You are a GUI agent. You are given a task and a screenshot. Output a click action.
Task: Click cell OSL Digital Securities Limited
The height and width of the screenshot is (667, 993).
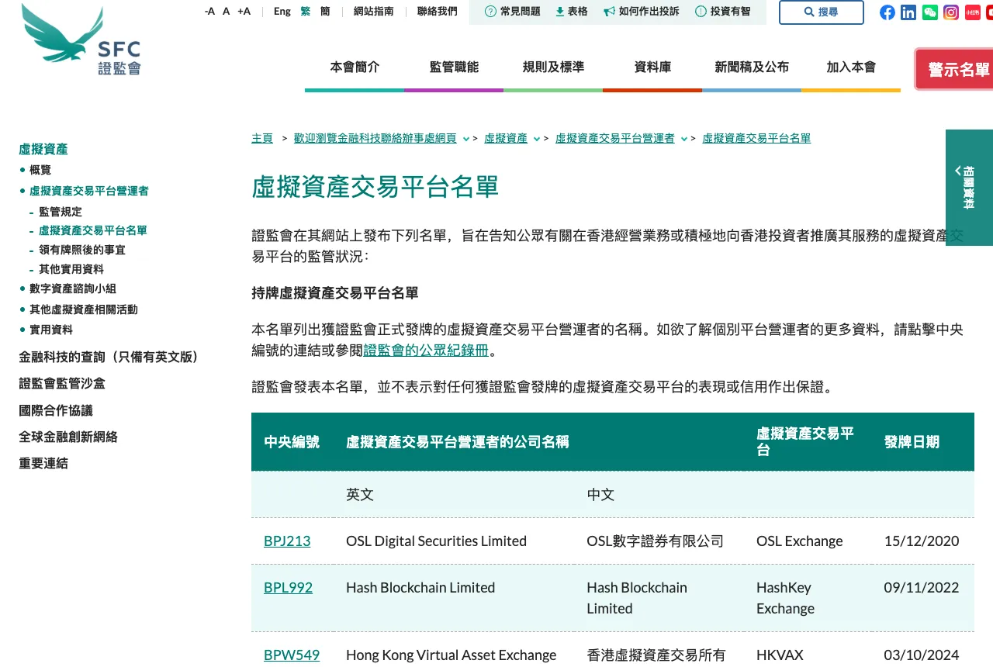[x=436, y=541]
